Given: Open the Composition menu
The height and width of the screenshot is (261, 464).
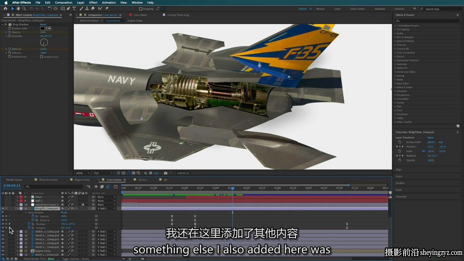Looking at the screenshot, I should (x=63, y=3).
